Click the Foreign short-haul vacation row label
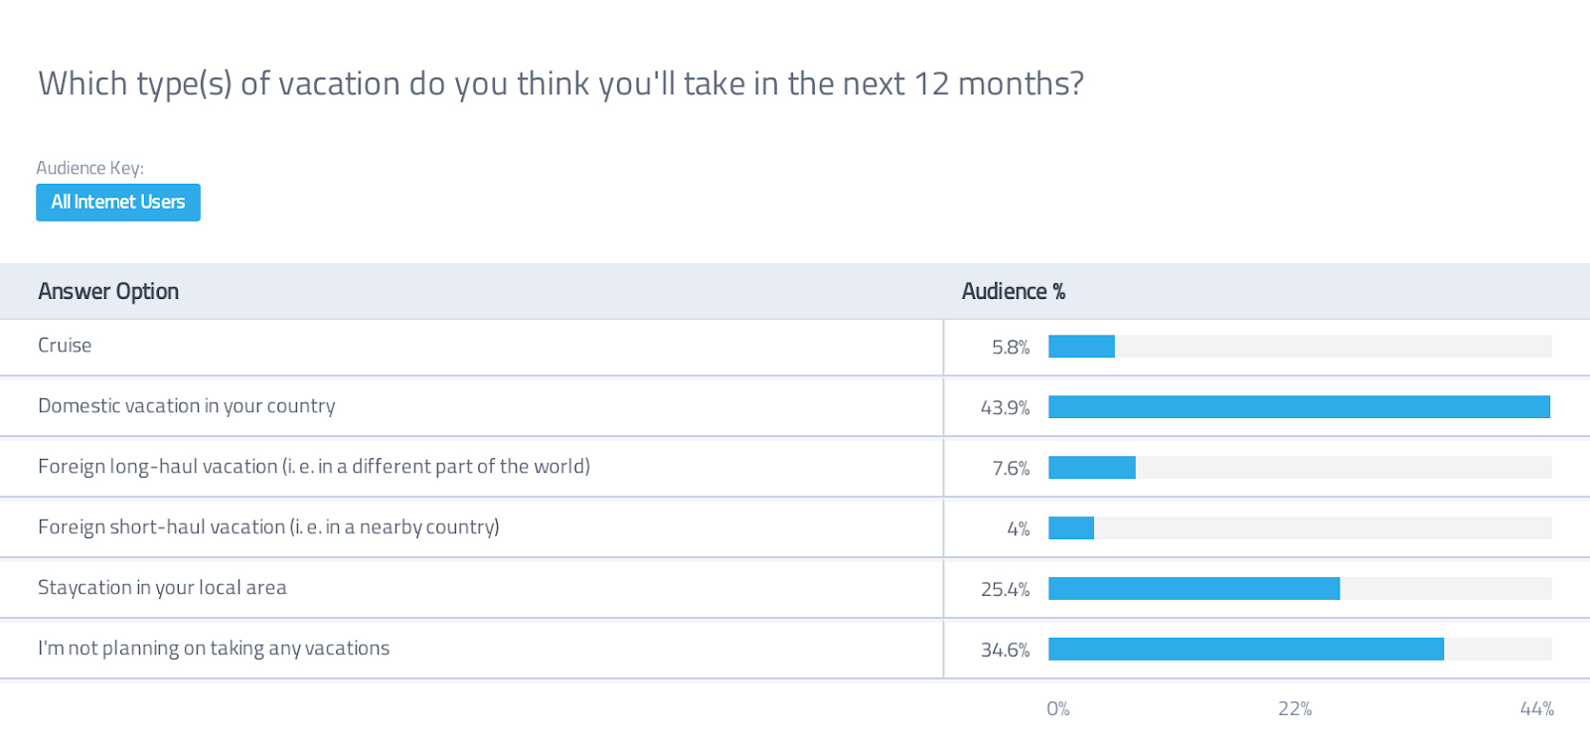This screenshot has width=1590, height=738. [268, 527]
